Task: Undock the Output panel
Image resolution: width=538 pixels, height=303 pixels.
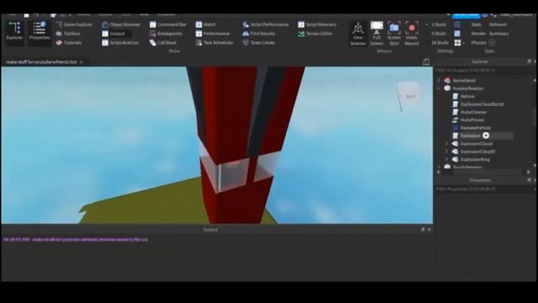Action: tap(423, 230)
